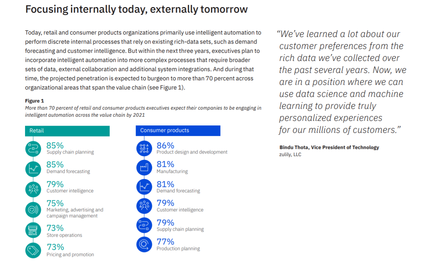Click the teal Retail header bar

tap(67, 131)
